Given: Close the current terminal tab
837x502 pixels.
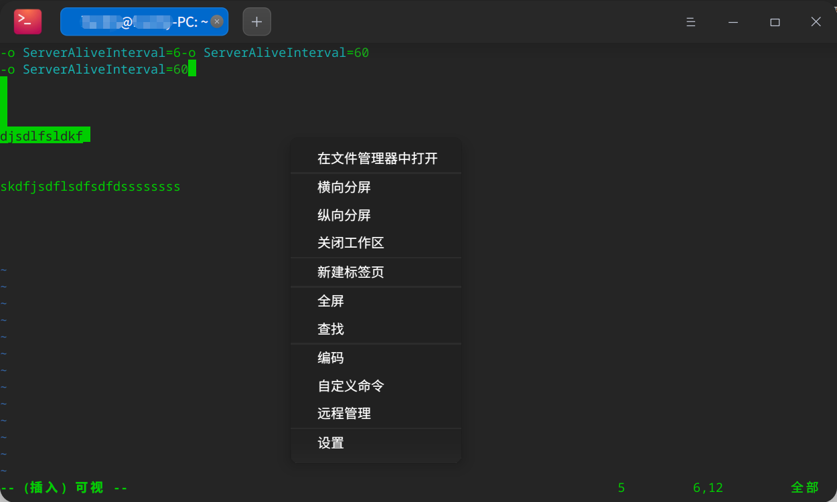Looking at the screenshot, I should click(x=217, y=21).
